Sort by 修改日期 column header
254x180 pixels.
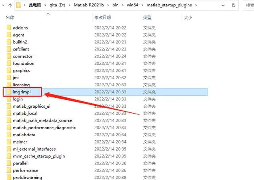(102, 17)
